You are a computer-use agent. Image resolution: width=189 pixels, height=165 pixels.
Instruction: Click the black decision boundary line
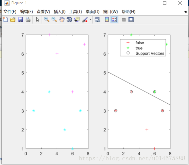(139, 88)
